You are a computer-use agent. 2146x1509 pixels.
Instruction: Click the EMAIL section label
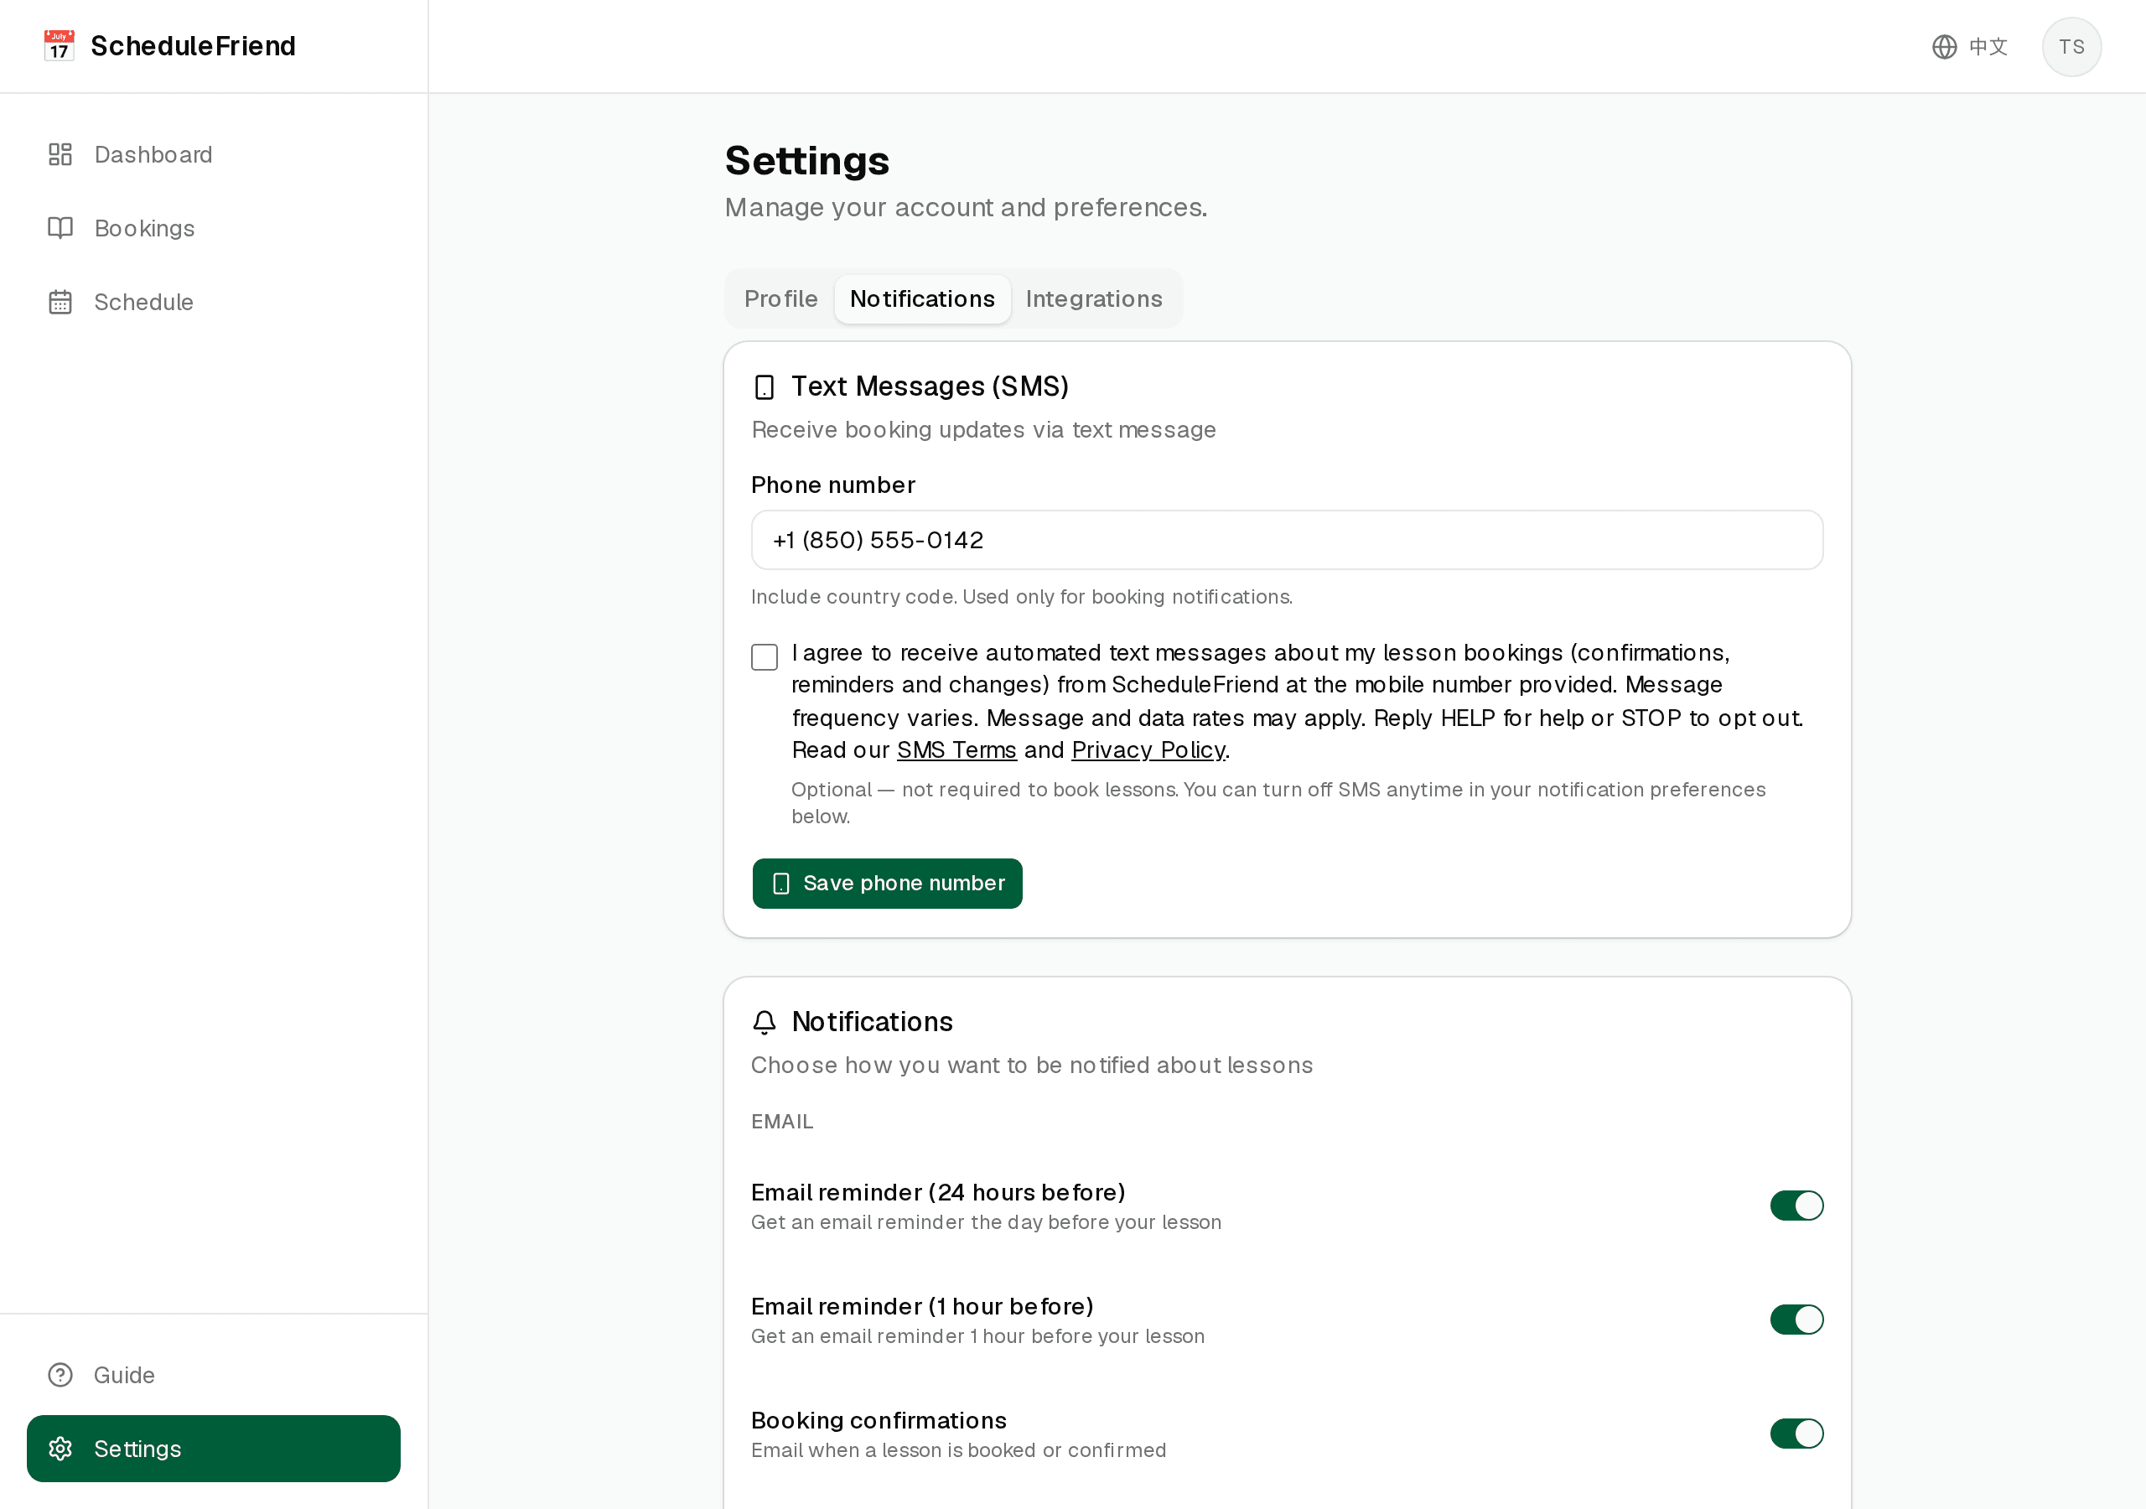click(x=782, y=1121)
